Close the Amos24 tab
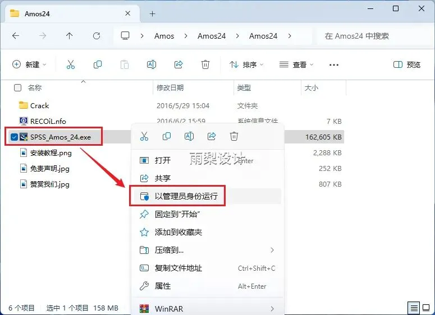435x315 pixels. tap(127, 13)
